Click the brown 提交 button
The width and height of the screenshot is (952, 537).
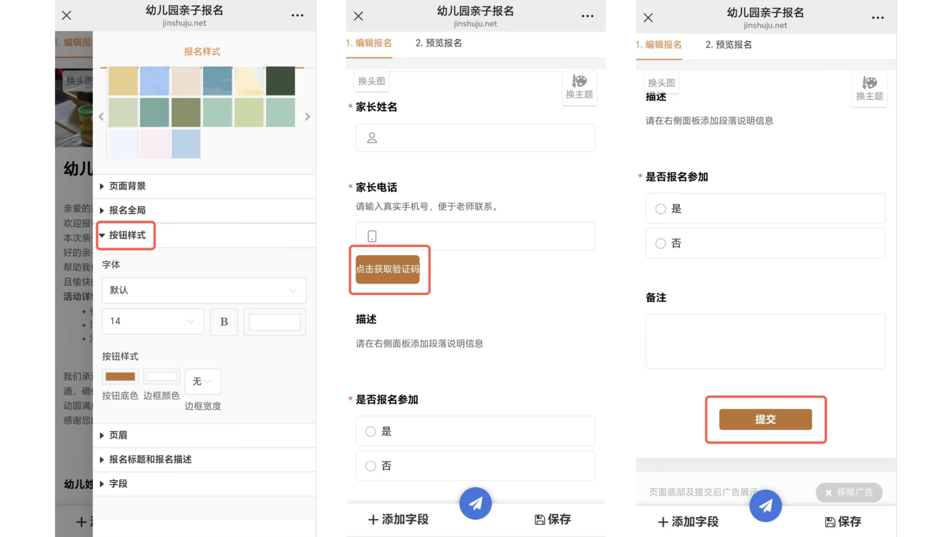coord(765,419)
